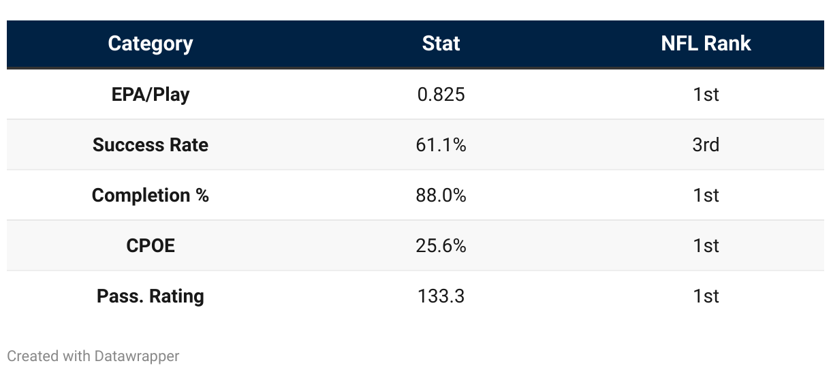Select the EPA/Play row label

(151, 94)
